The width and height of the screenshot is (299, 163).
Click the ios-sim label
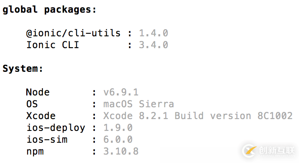tap(47, 139)
